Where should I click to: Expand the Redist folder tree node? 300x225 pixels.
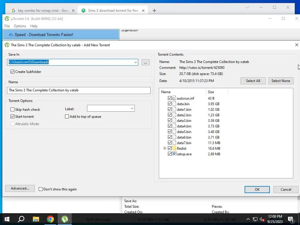click(165, 148)
